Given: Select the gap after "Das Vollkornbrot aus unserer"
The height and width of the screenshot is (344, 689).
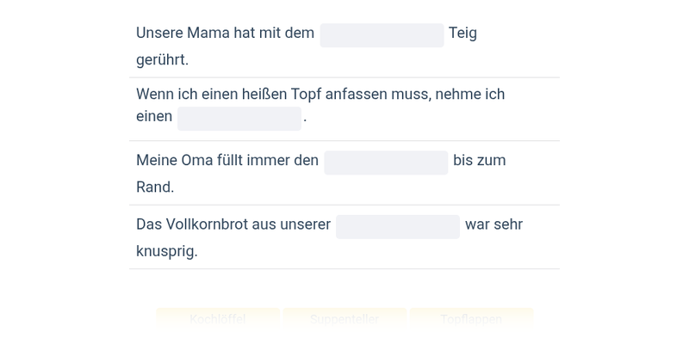Looking at the screenshot, I should pyautogui.click(x=398, y=226).
